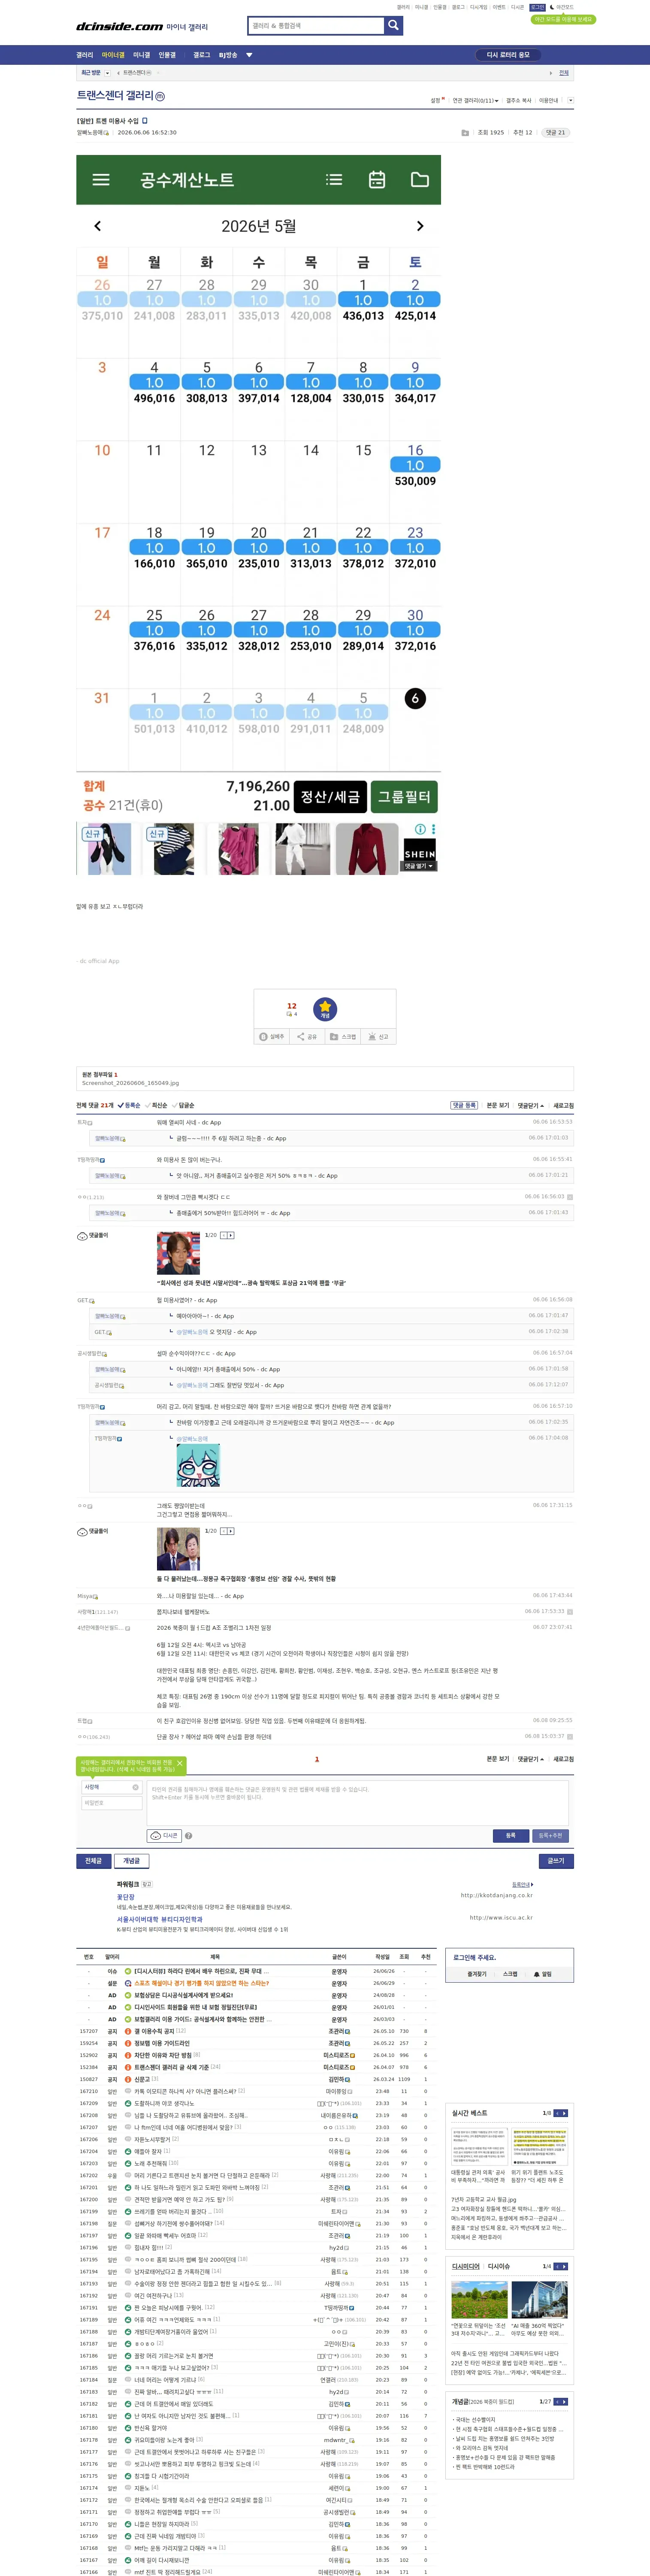Open the 갤로그 item in the navigation bar
The height and width of the screenshot is (2576, 650).
[x=202, y=55]
